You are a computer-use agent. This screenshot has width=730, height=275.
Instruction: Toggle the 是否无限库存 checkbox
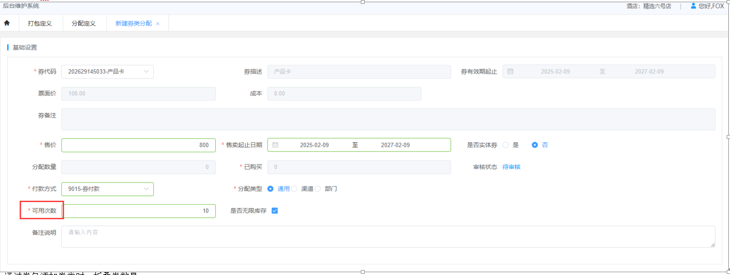tap(274, 211)
